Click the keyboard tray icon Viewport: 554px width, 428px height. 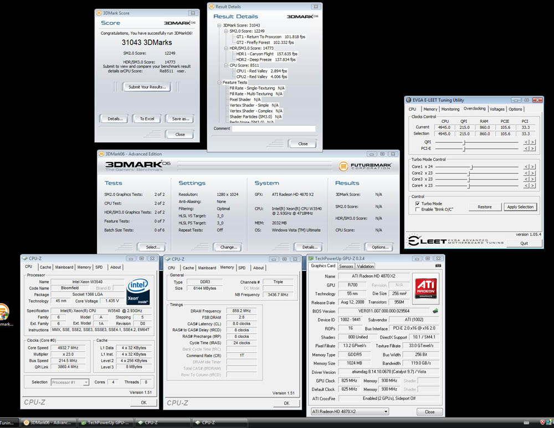click(526, 422)
